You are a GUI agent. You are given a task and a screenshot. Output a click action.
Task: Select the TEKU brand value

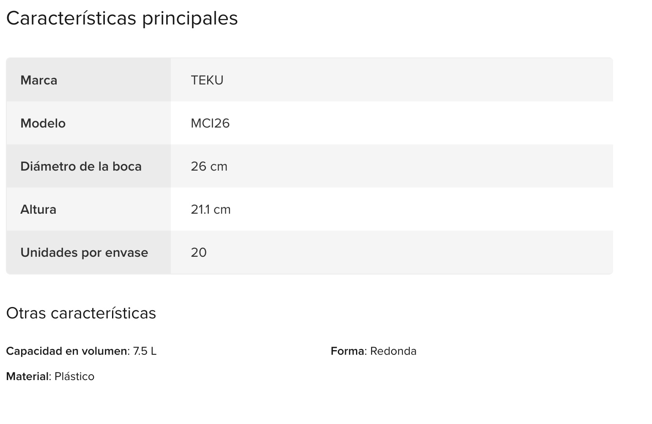(x=207, y=80)
